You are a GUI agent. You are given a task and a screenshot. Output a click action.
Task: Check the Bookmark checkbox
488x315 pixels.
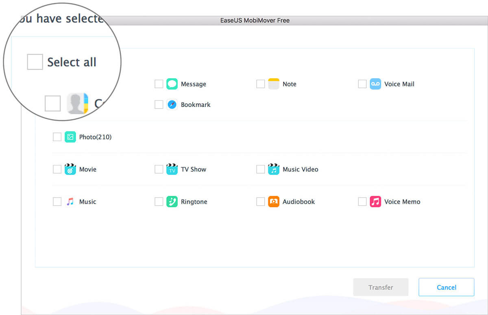(159, 104)
